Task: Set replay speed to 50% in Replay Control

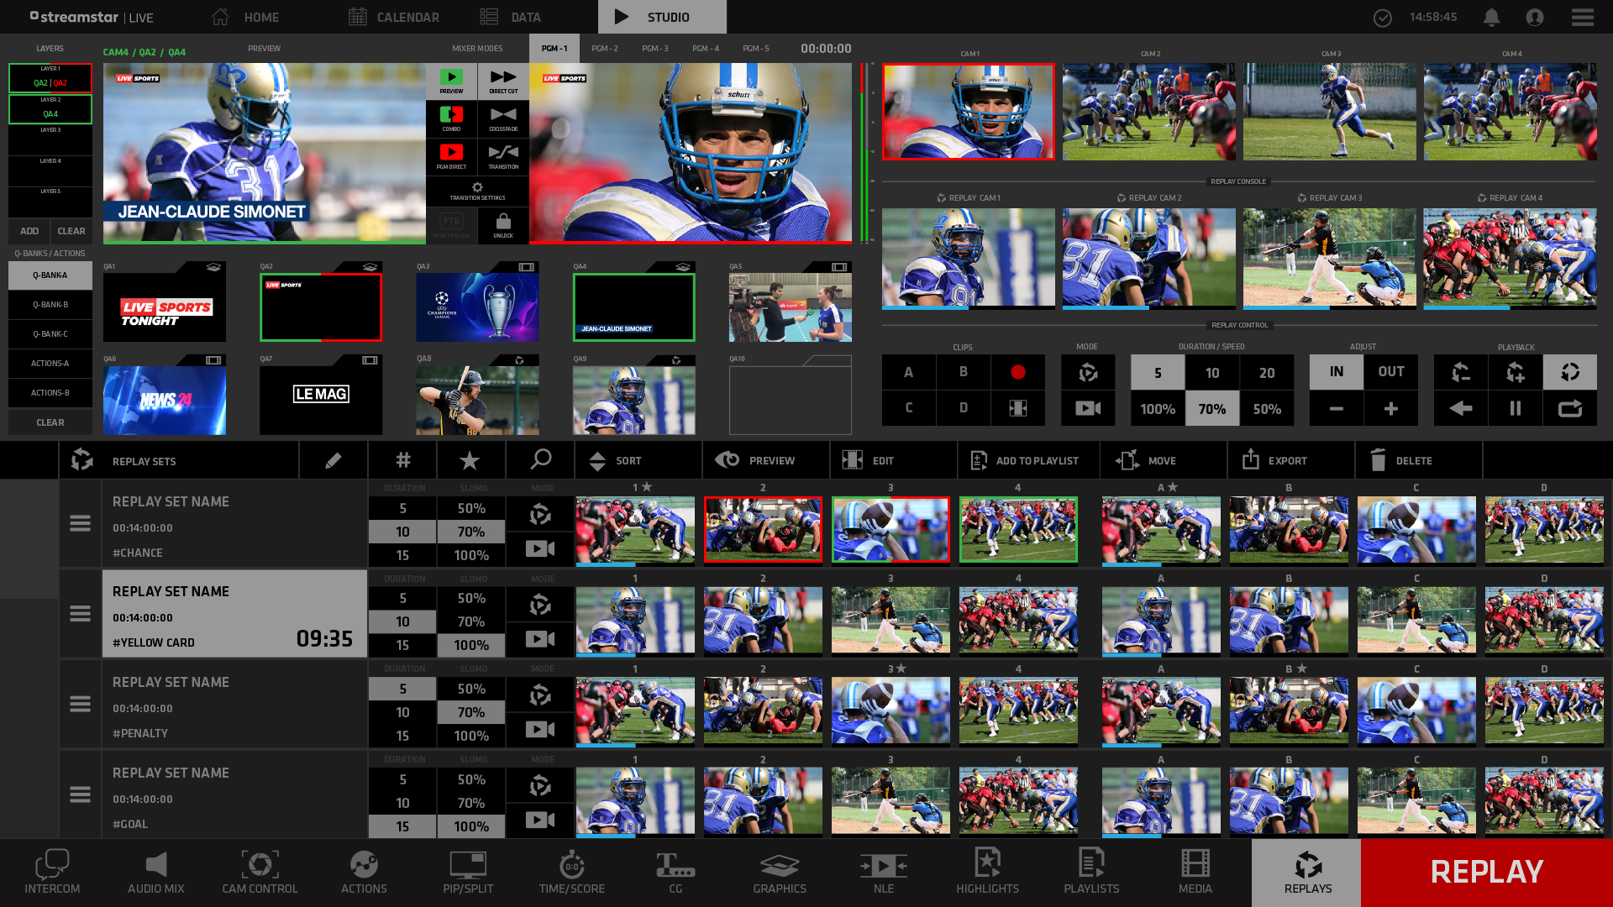Action: pos(1266,409)
